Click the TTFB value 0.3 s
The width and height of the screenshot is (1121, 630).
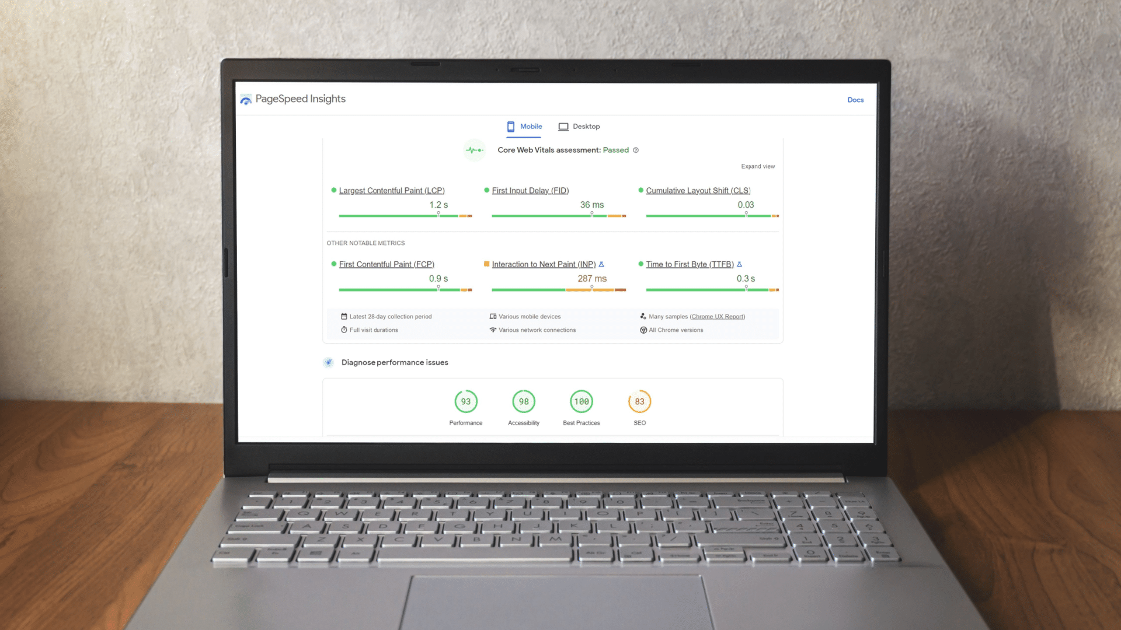point(746,279)
